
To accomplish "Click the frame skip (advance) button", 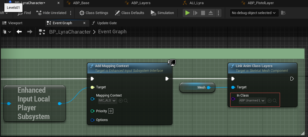I will pyautogui.click(x=195, y=13).
